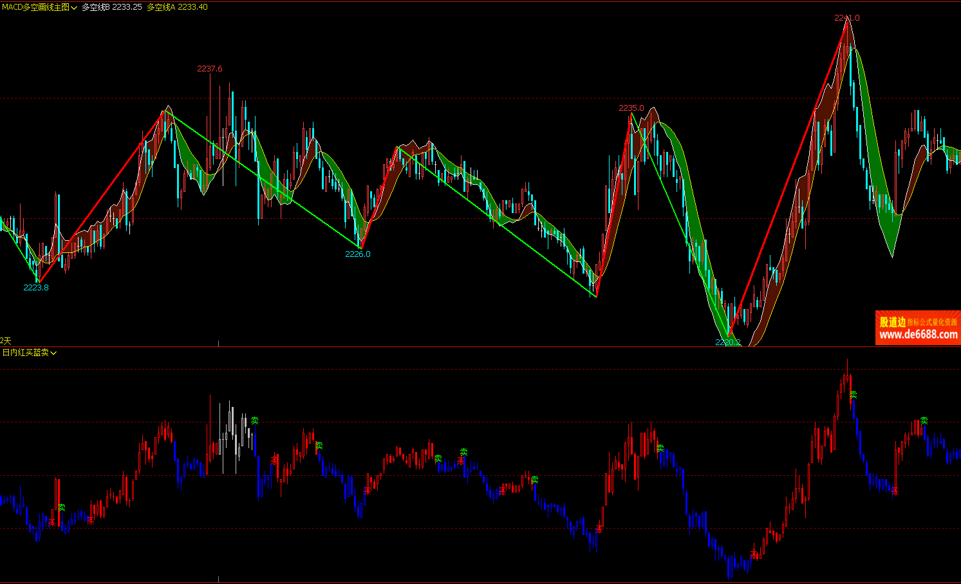961x584 pixels.
Task: Click the leftmost red 买 buy marker
Action: pos(51,522)
